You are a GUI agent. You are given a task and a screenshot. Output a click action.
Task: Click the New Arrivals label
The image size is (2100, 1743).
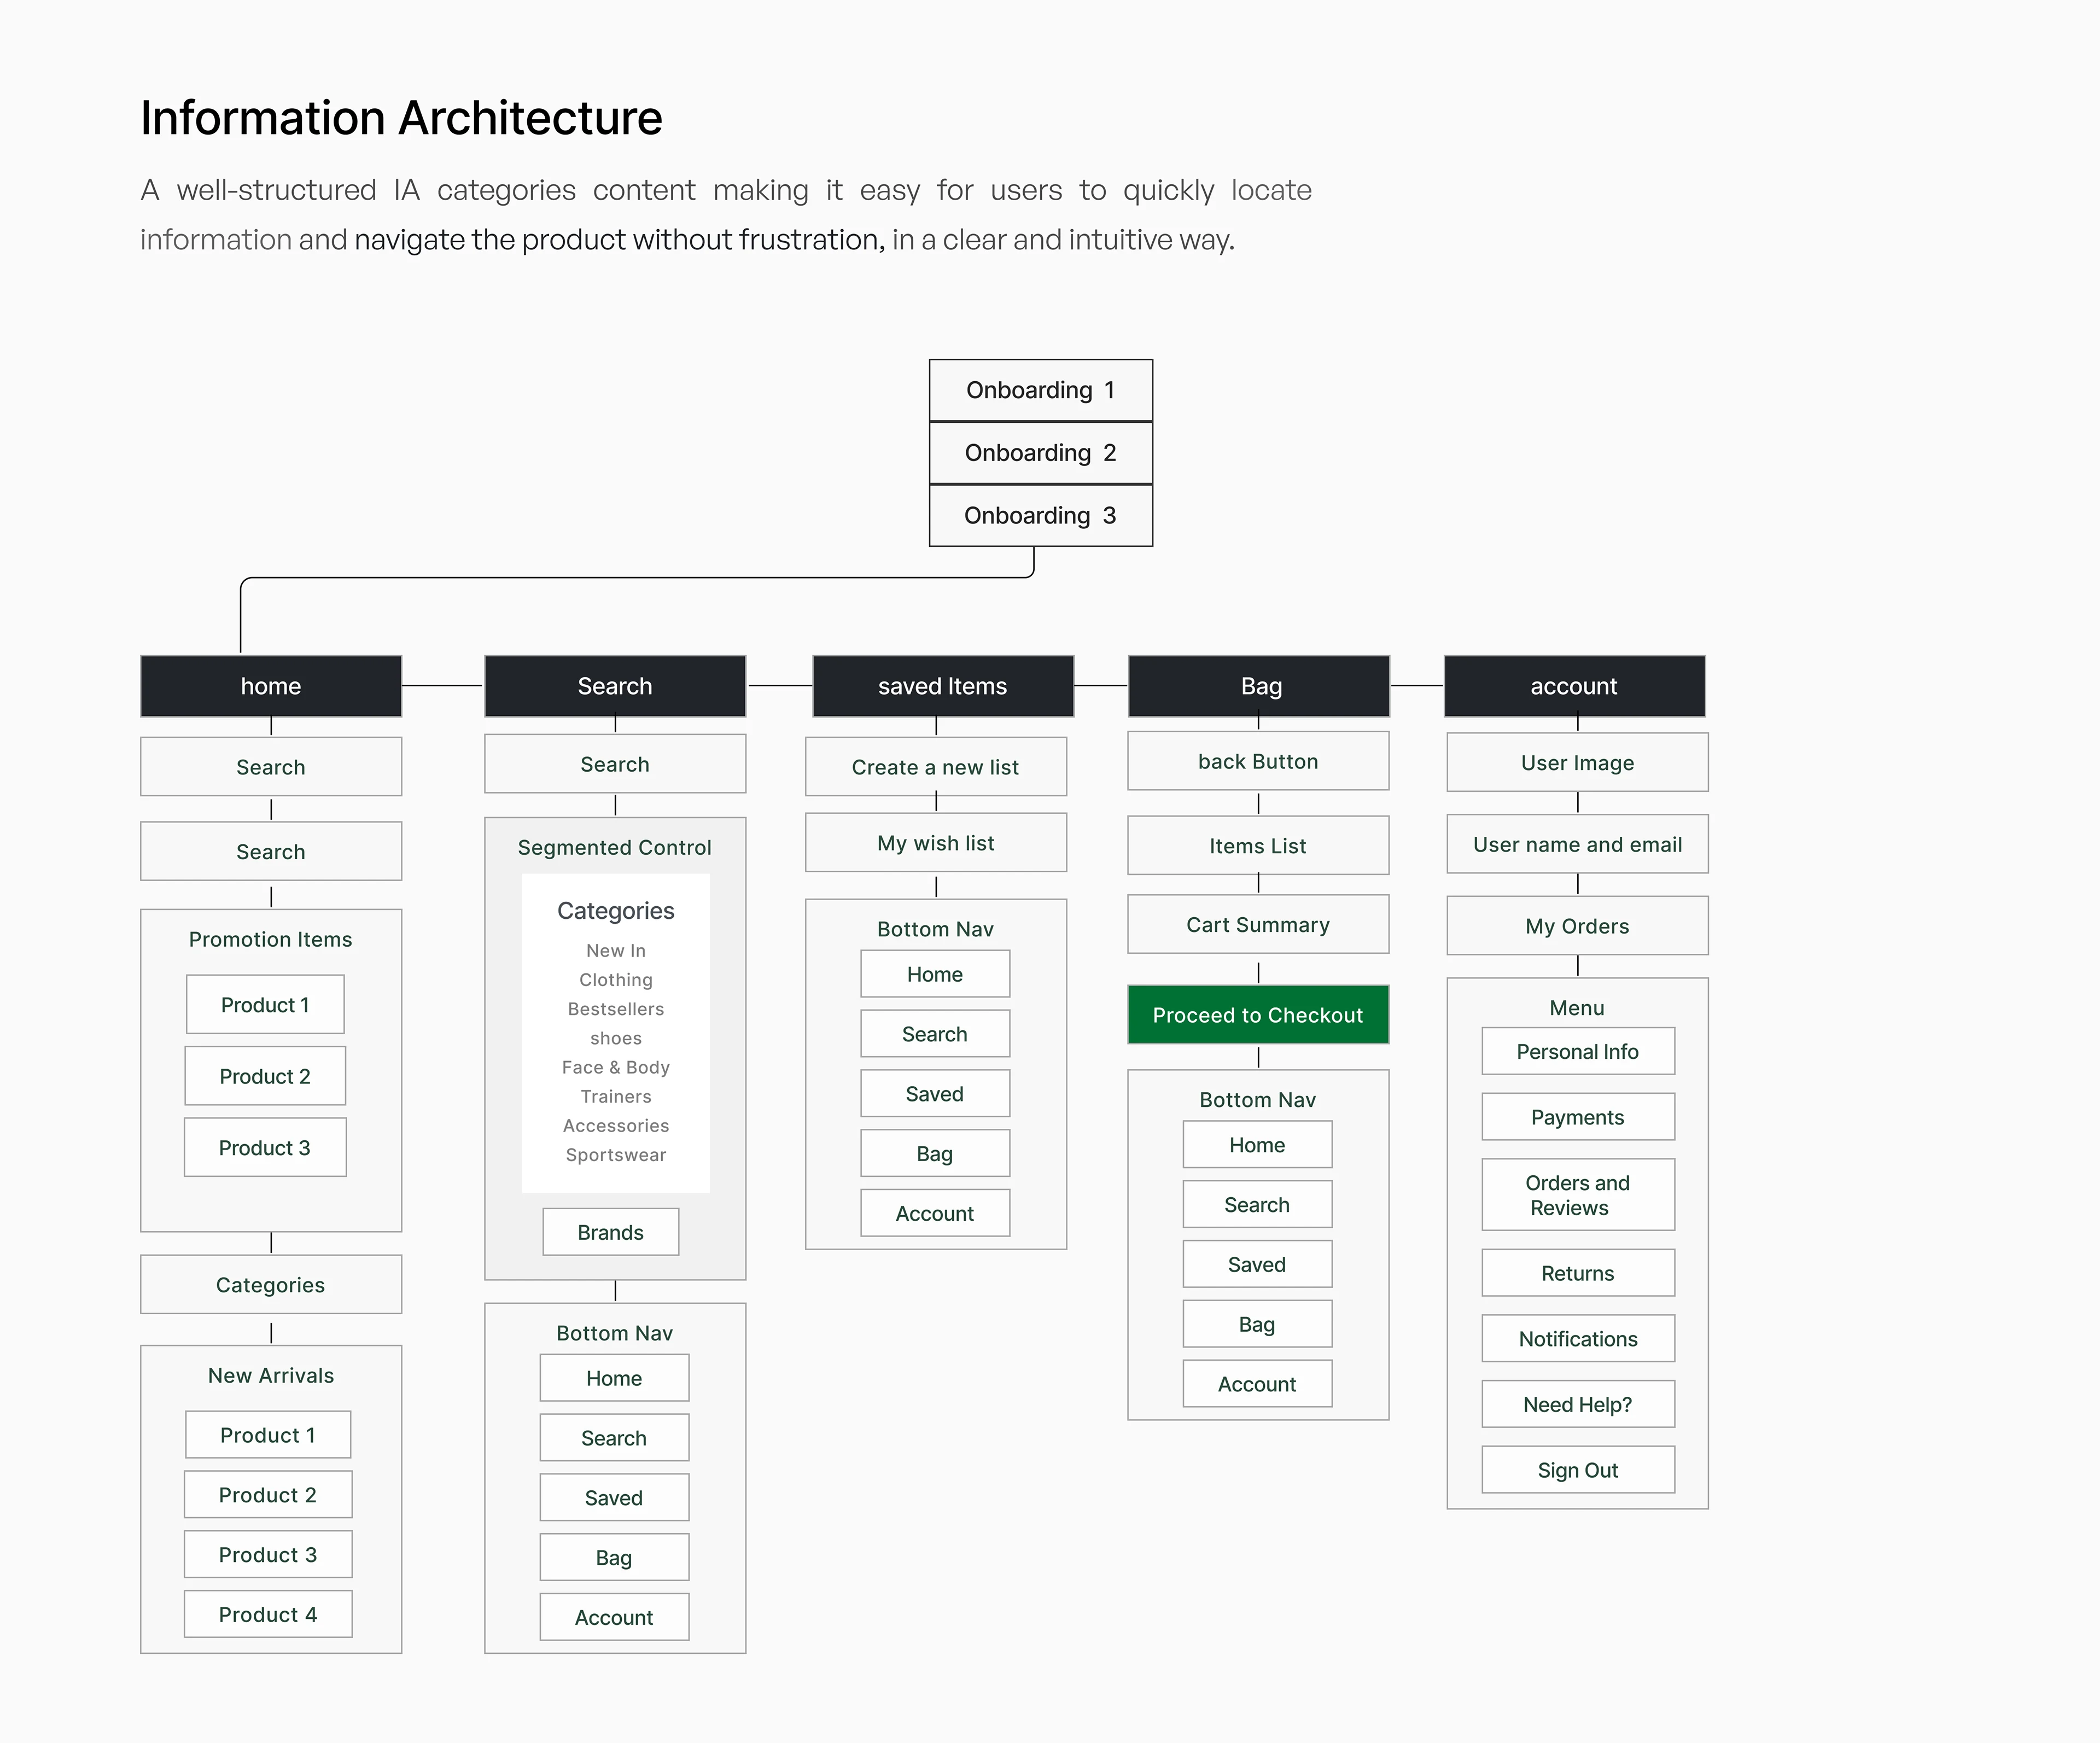pos(271,1375)
